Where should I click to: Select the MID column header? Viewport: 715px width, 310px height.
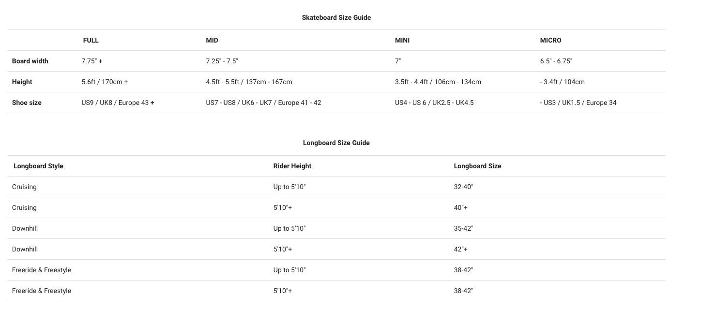(212, 40)
